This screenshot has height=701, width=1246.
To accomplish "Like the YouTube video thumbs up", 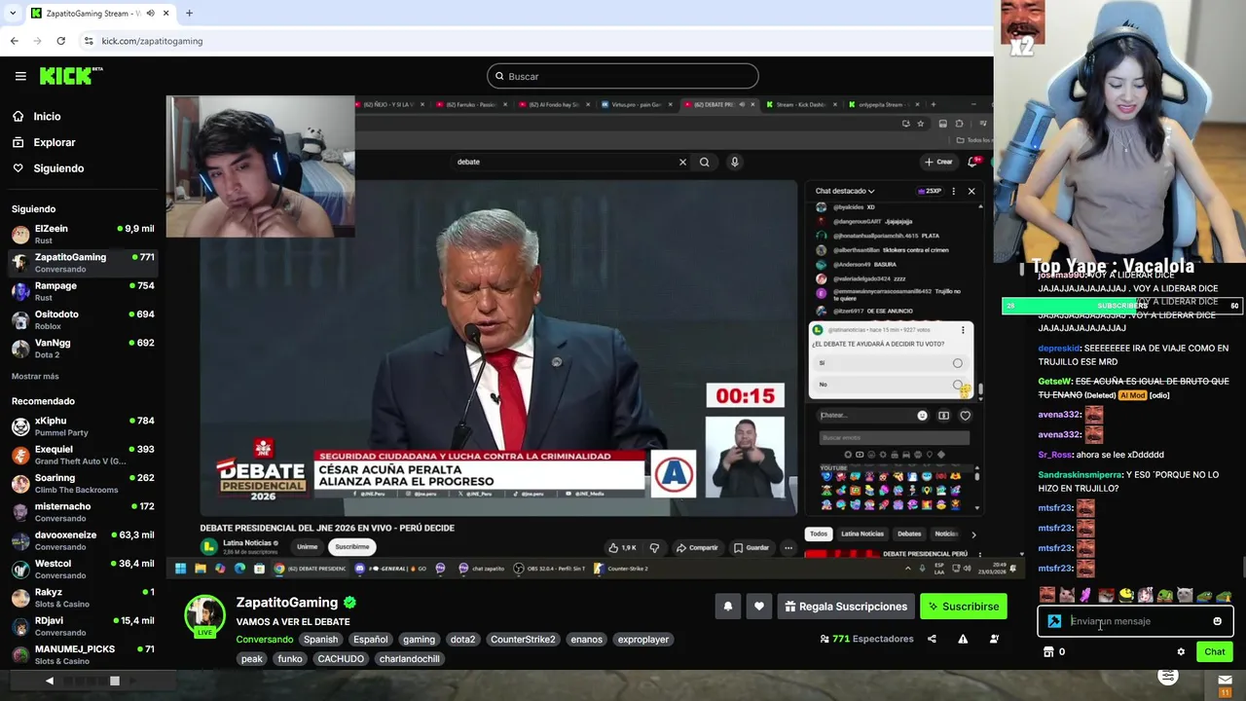I will point(622,548).
